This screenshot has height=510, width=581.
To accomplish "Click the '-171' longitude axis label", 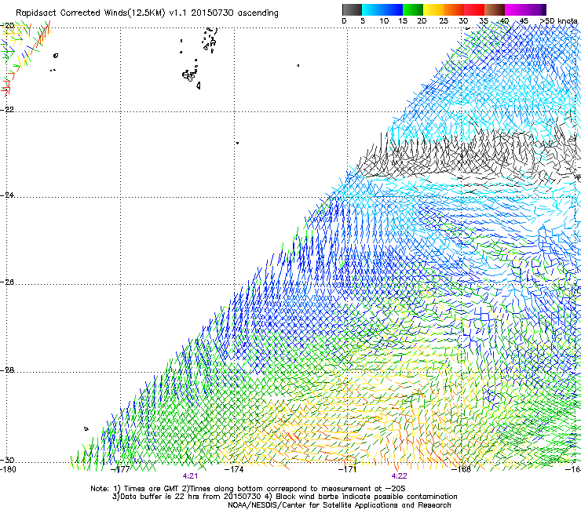I will (x=348, y=469).
